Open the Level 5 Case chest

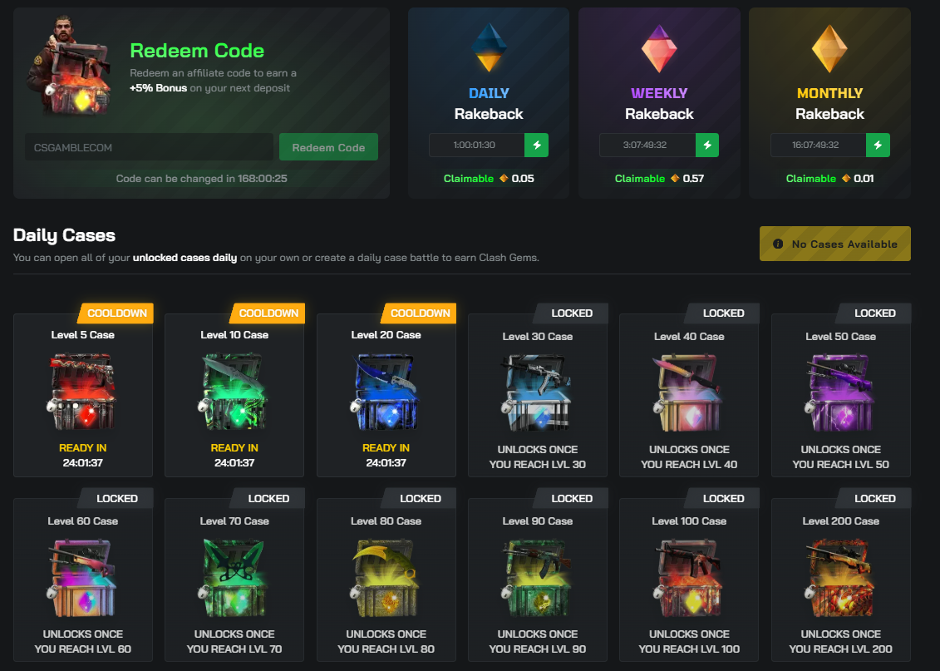point(82,391)
